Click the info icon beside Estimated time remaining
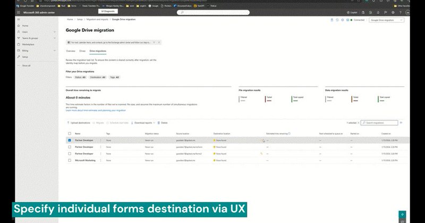The image size is (425, 223). [289, 134]
